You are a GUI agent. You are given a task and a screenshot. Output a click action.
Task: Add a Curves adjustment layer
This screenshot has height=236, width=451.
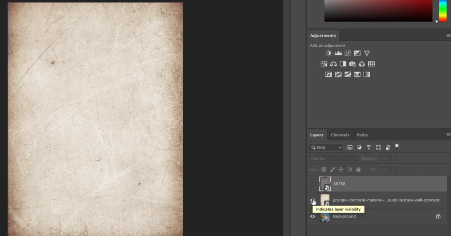(x=347, y=53)
